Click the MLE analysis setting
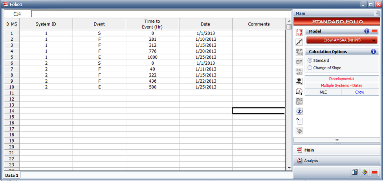 coord(323,92)
